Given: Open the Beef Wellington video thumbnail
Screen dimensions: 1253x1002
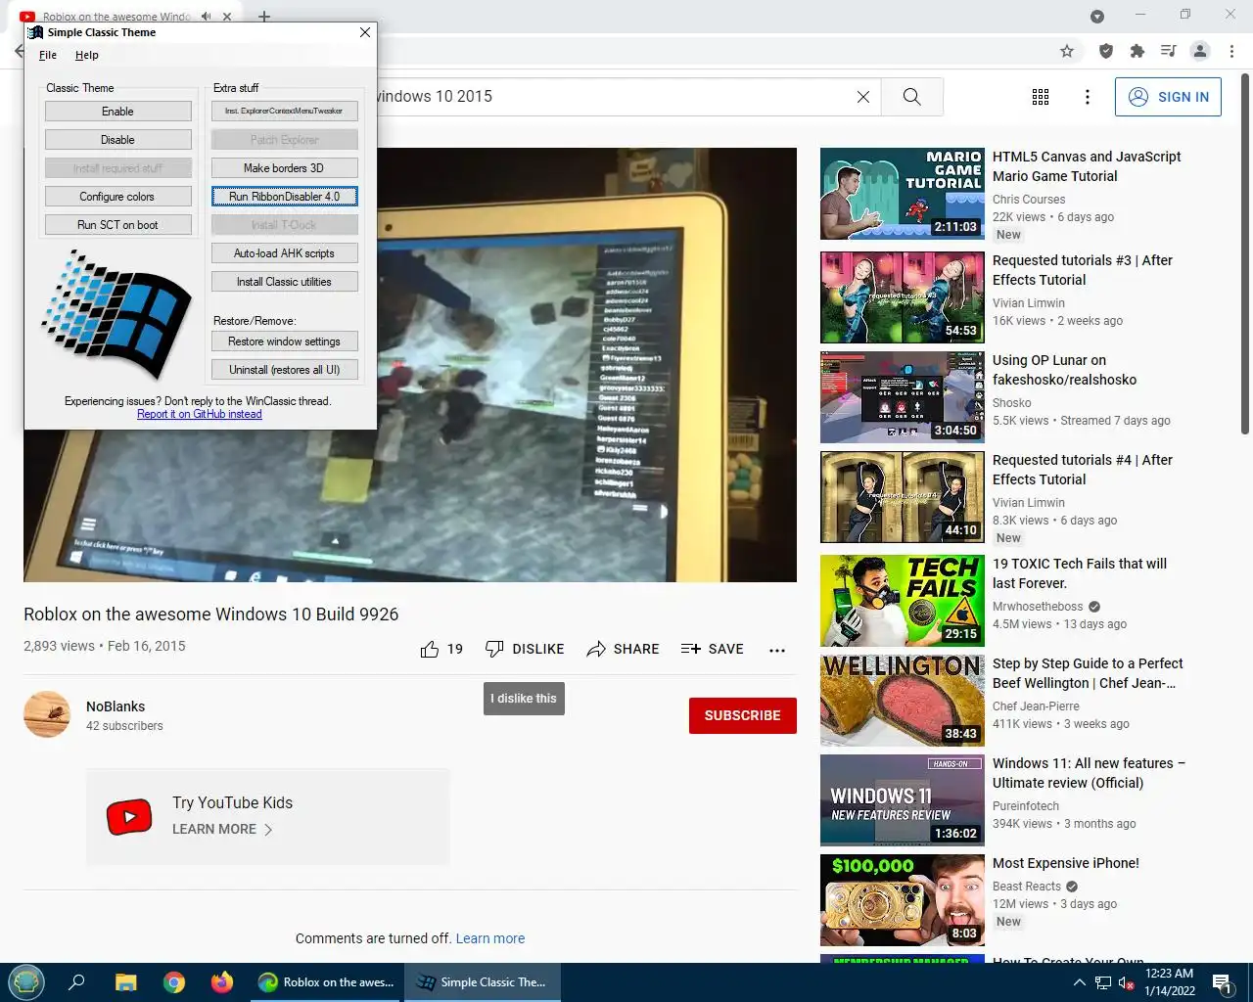Looking at the screenshot, I should (903, 701).
